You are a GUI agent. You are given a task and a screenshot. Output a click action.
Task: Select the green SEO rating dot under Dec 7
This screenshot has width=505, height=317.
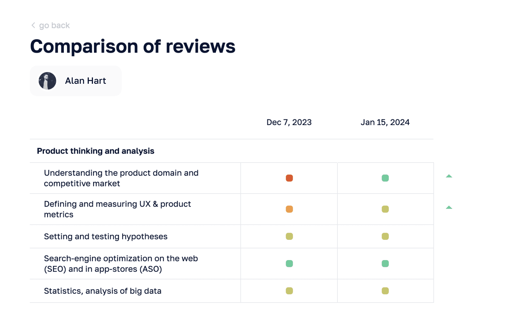(289, 263)
